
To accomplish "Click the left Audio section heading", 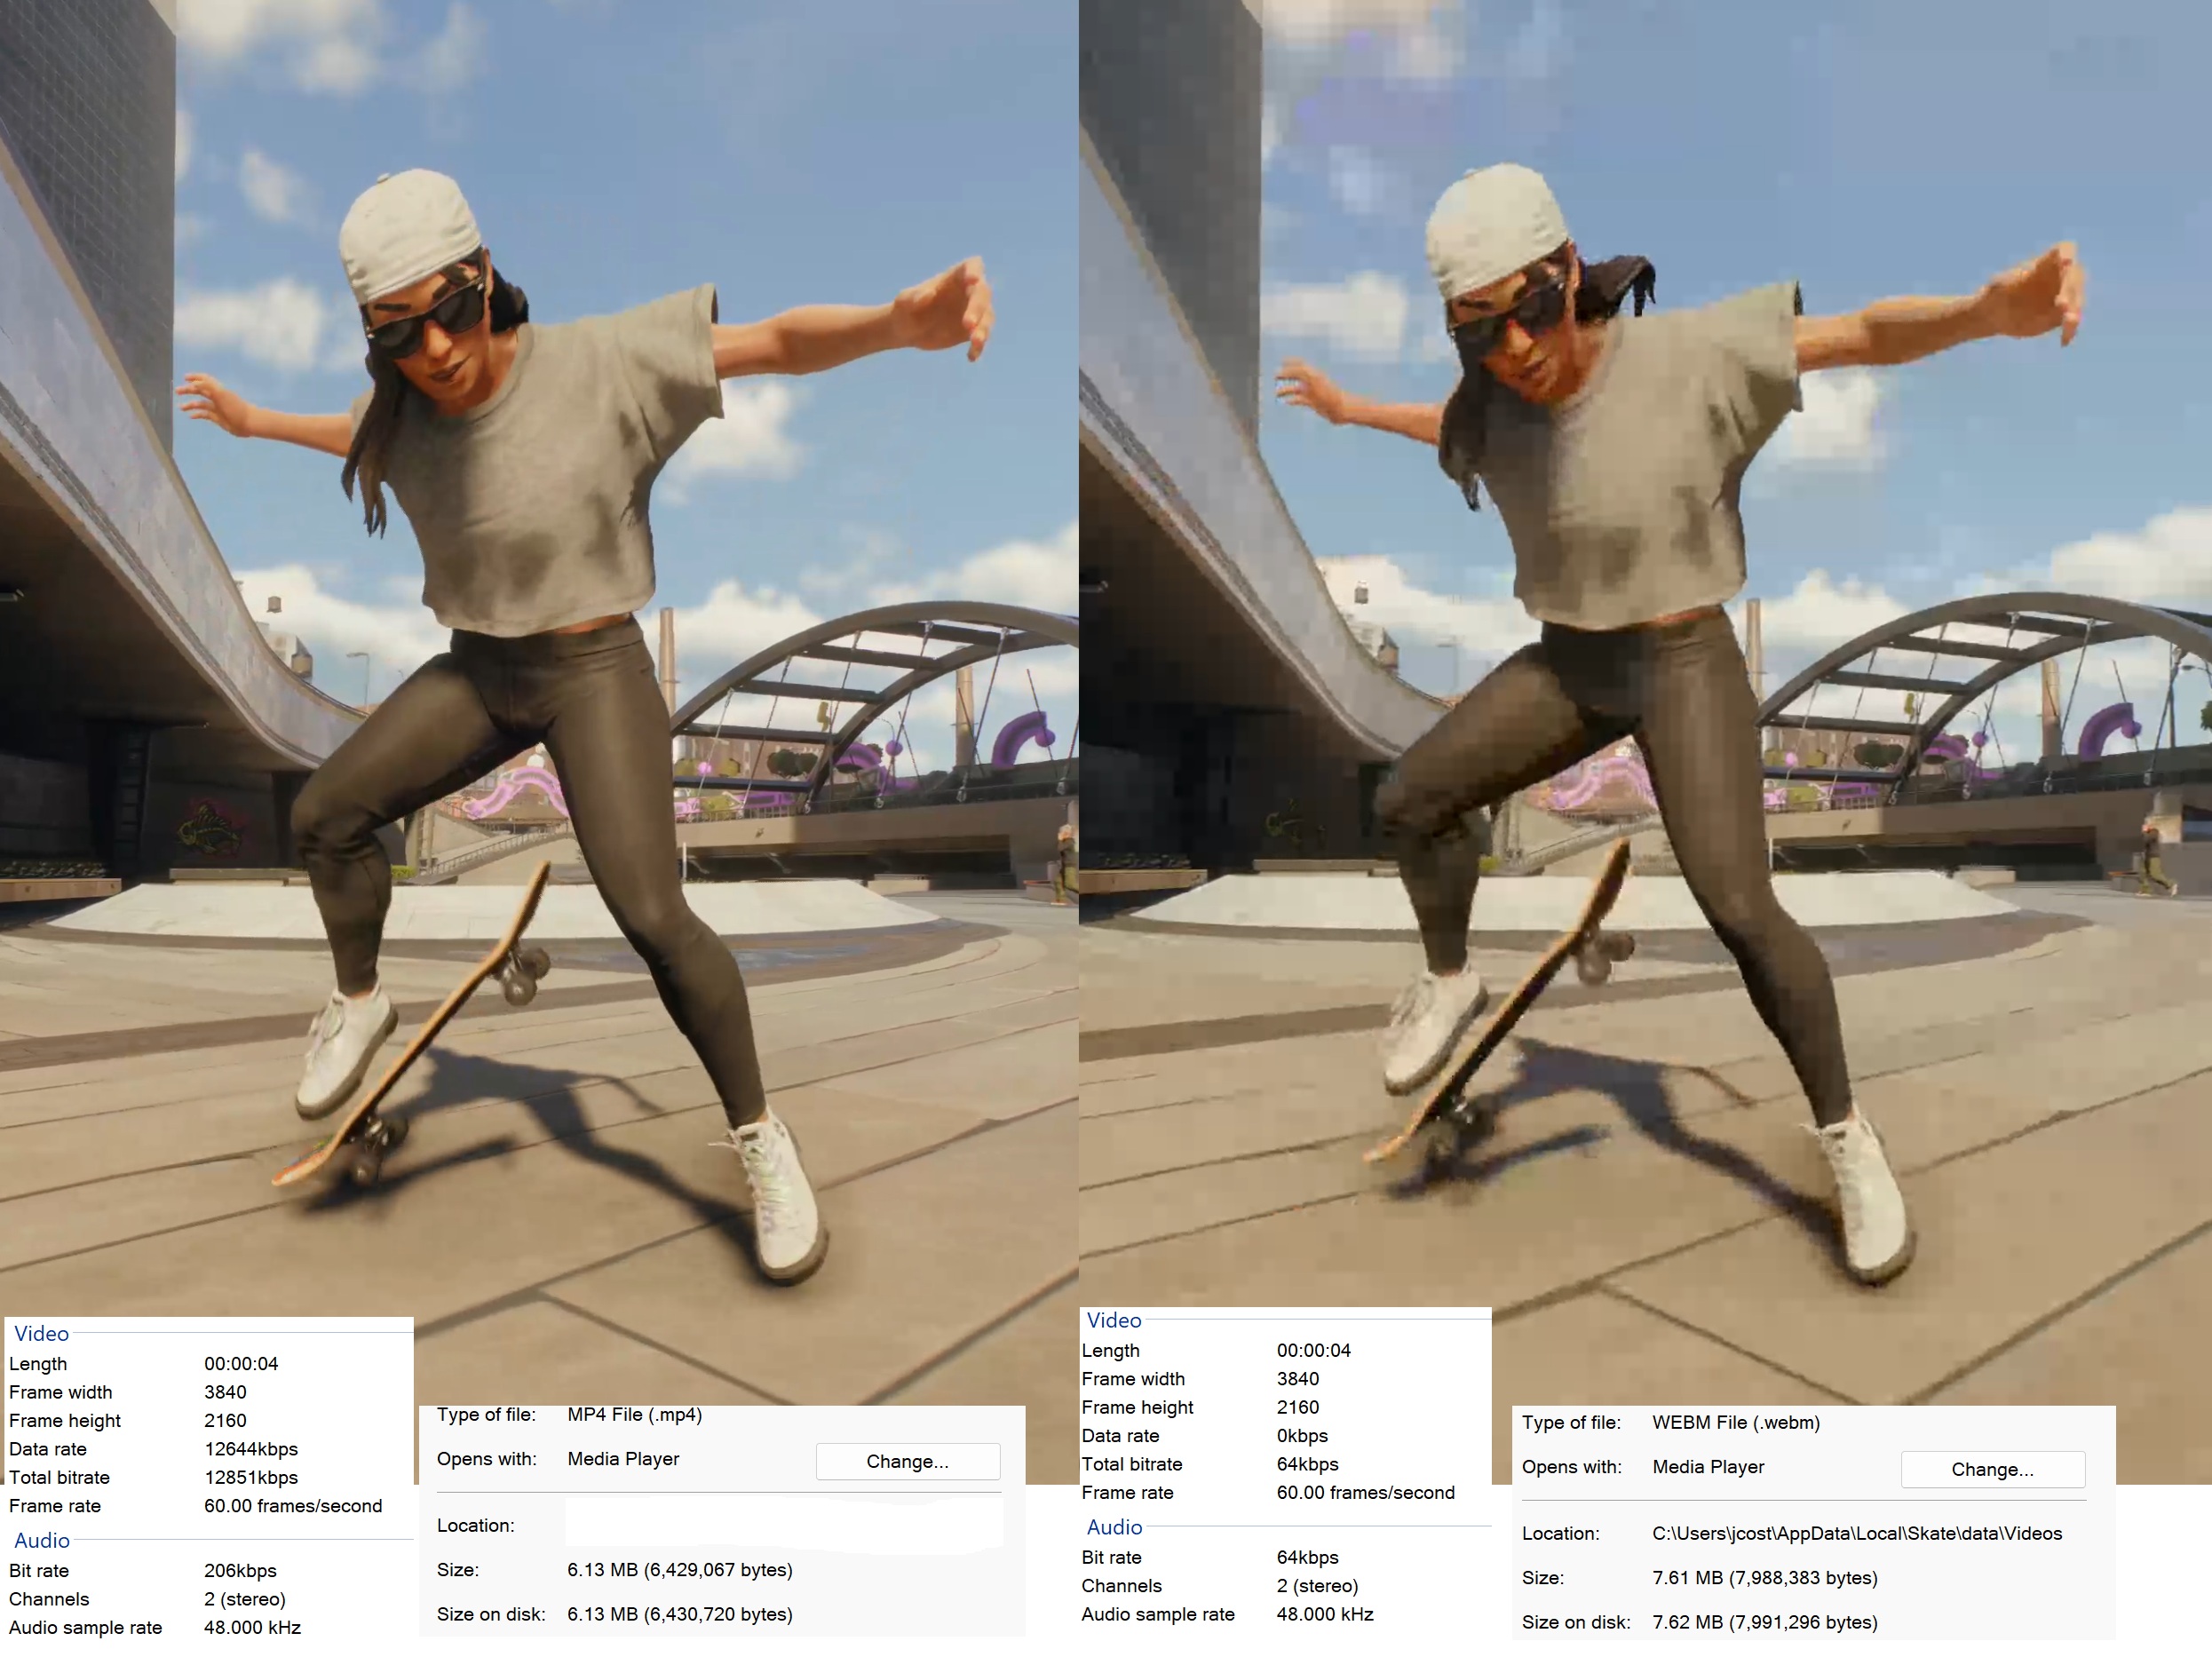I will (x=41, y=1540).
